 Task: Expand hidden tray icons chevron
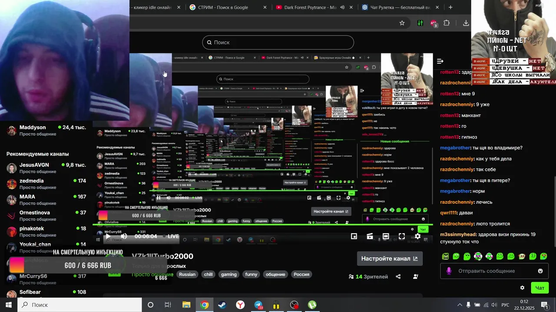pos(460,305)
